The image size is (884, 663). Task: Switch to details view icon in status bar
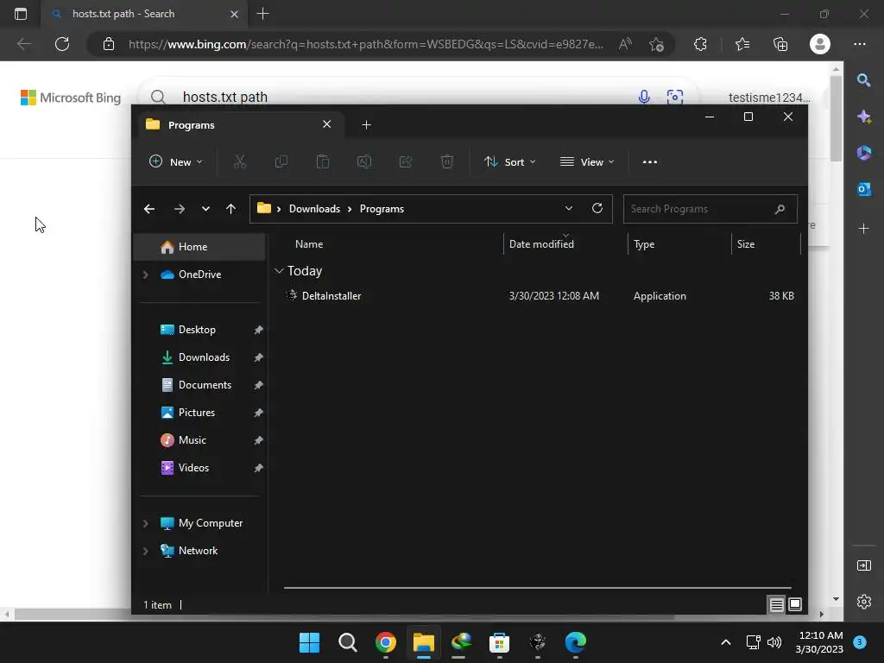(776, 604)
